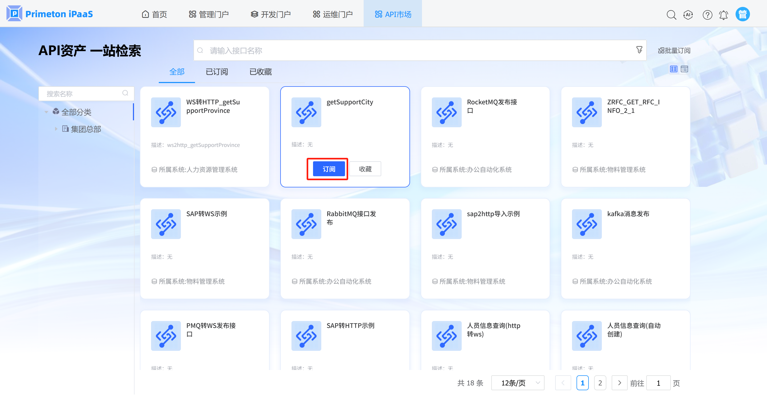The image size is (767, 407).
Task: Expand the 集团总部 tree node
Action: [x=56, y=129]
